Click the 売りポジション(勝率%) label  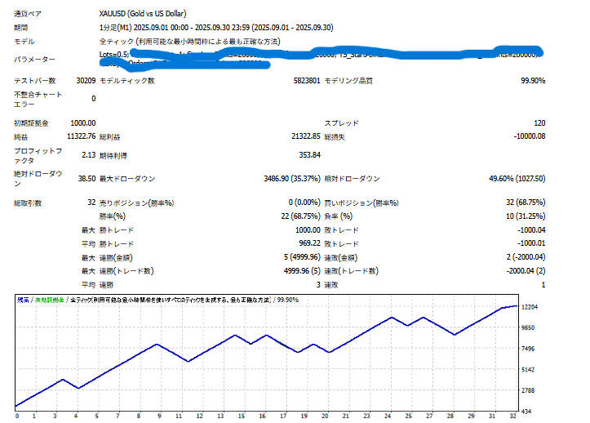coord(136,203)
